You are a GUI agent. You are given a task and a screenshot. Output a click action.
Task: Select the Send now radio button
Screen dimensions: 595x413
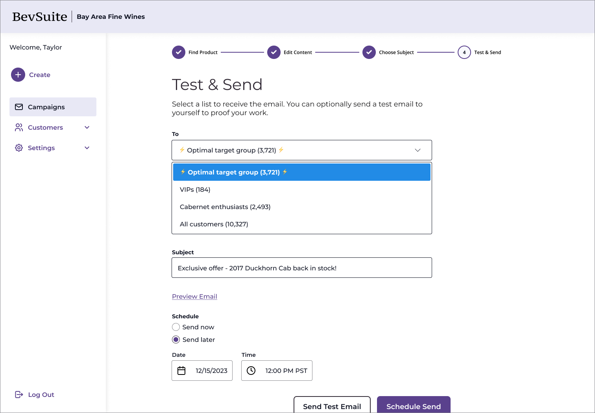pyautogui.click(x=176, y=327)
